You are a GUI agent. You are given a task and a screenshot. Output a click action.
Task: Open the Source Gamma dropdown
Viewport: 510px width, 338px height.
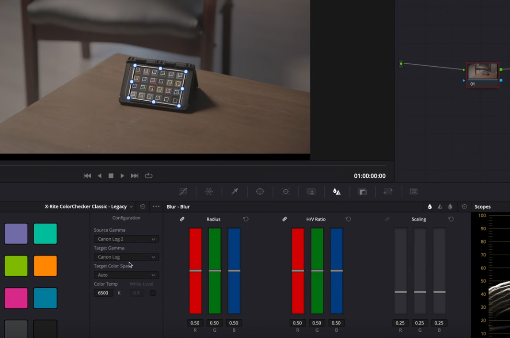(x=126, y=239)
